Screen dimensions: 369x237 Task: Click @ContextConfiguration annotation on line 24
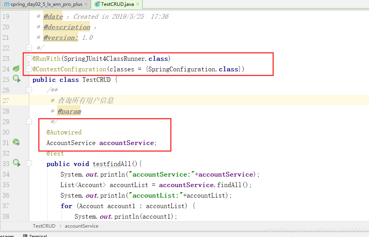point(69,69)
